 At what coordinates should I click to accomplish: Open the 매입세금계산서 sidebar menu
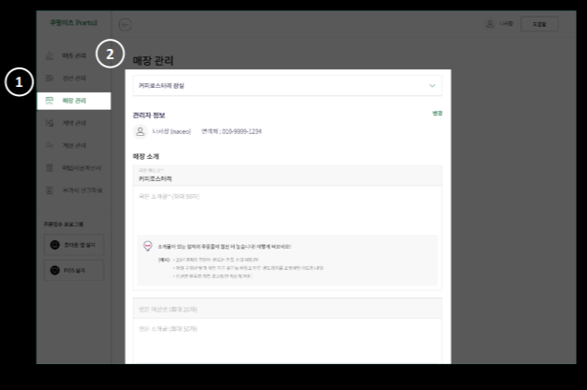[x=74, y=167]
